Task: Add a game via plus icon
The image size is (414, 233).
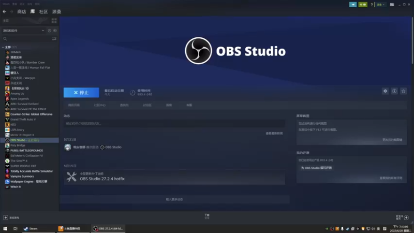Action: click(x=6, y=217)
